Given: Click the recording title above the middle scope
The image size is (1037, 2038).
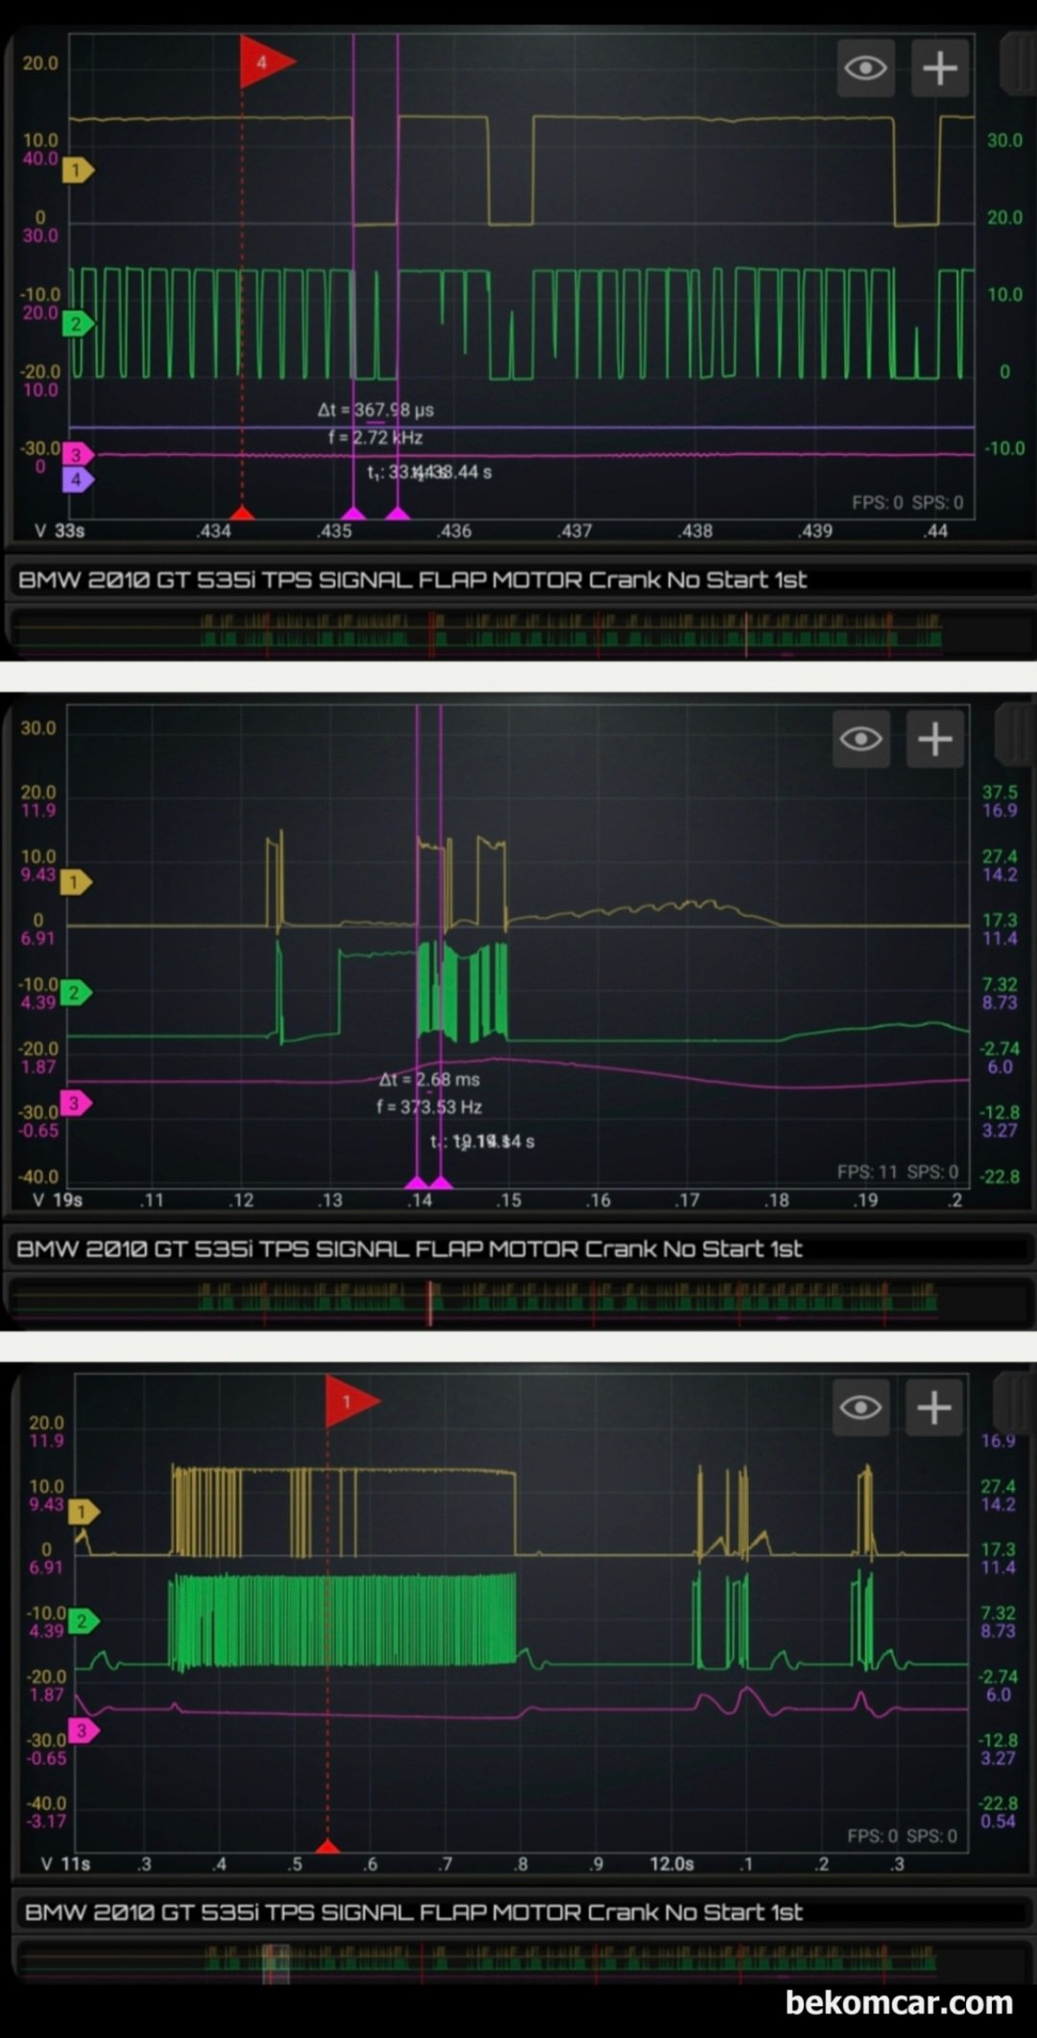Looking at the screenshot, I should point(413,580).
